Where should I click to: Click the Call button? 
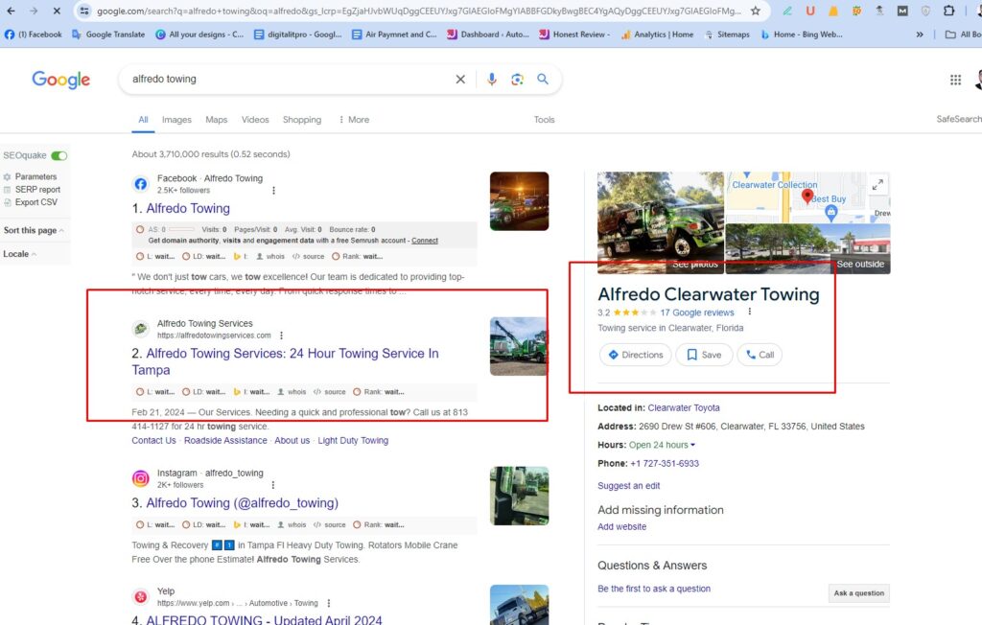pyautogui.click(x=760, y=355)
